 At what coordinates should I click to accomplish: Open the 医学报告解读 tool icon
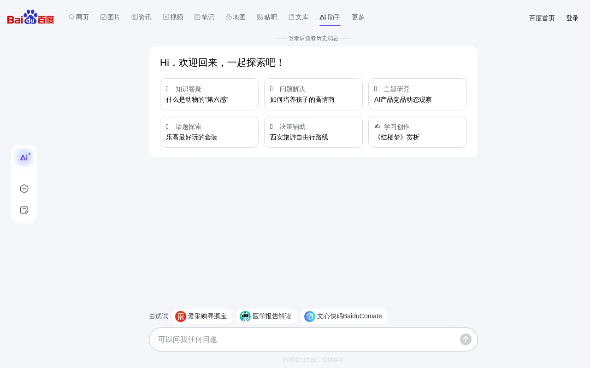[x=245, y=316]
